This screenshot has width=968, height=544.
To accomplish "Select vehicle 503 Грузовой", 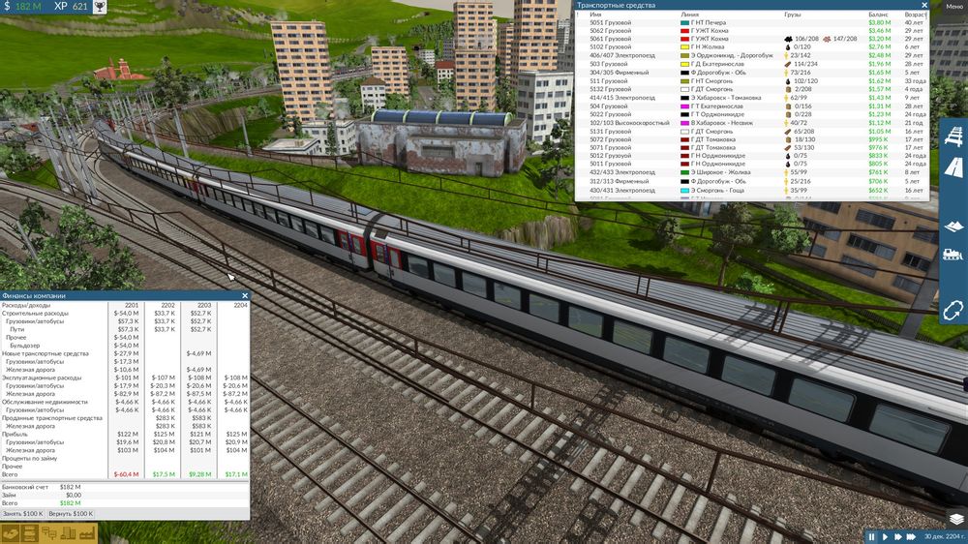I will (x=608, y=64).
